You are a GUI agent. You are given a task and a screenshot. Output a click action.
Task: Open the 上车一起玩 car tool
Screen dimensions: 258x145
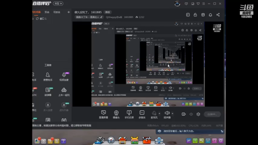pyautogui.click(x=64, y=92)
